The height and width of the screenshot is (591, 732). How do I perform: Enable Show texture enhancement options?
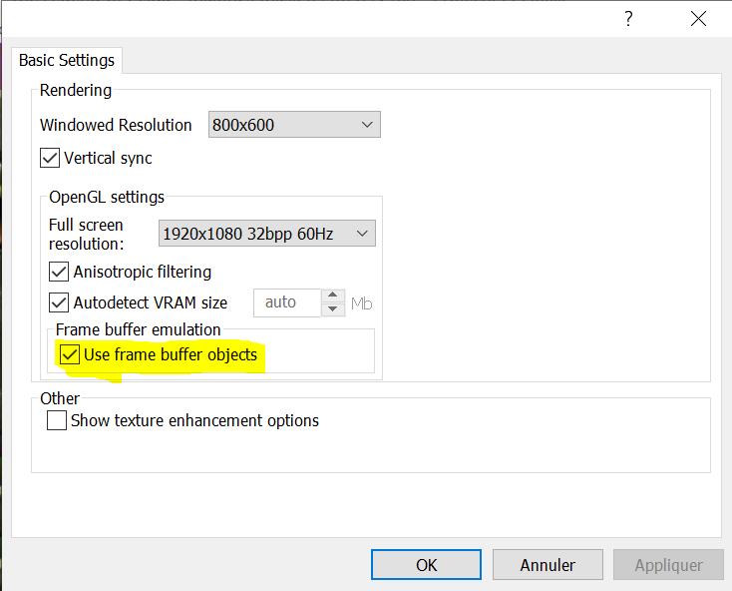[57, 420]
